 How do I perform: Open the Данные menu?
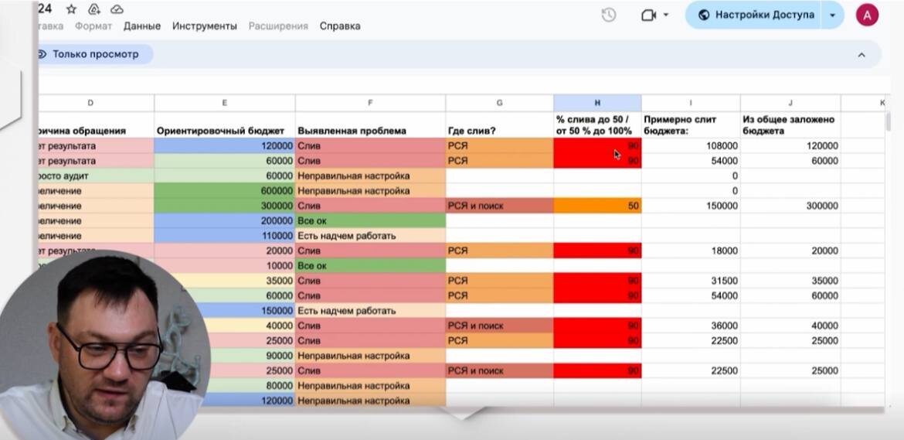coord(142,26)
